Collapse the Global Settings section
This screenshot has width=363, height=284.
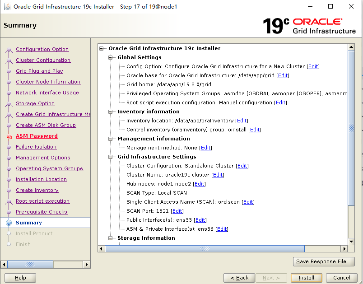pyautogui.click(x=111, y=57)
